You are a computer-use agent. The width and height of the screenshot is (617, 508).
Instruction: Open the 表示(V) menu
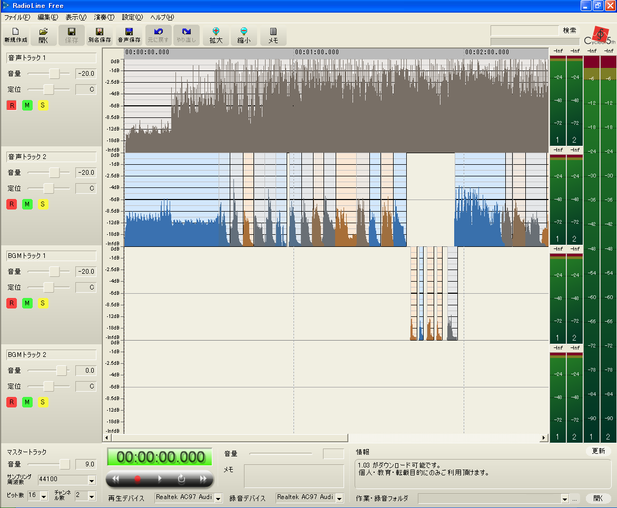click(x=76, y=17)
